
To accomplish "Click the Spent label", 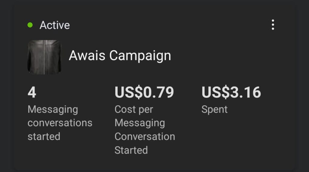I will 215,110.
